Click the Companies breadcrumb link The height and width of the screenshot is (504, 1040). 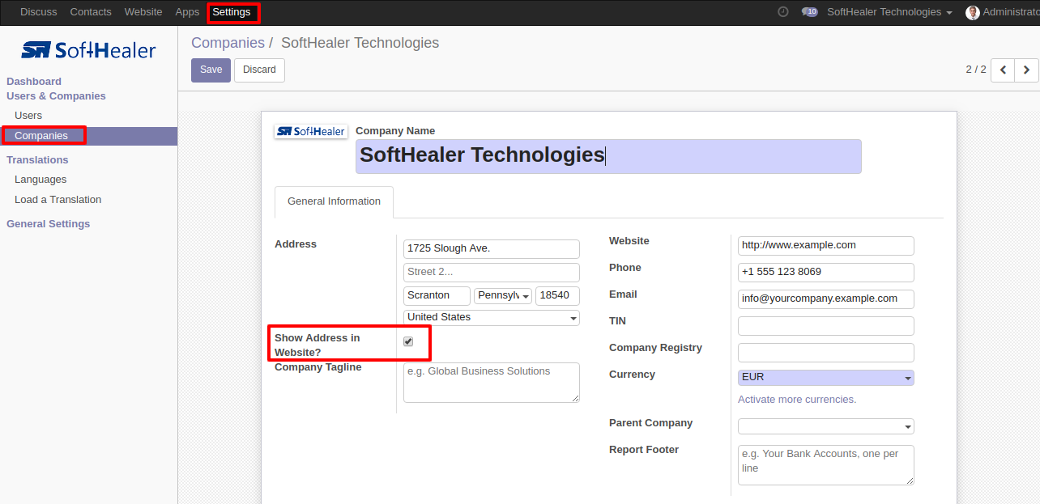[x=228, y=43]
